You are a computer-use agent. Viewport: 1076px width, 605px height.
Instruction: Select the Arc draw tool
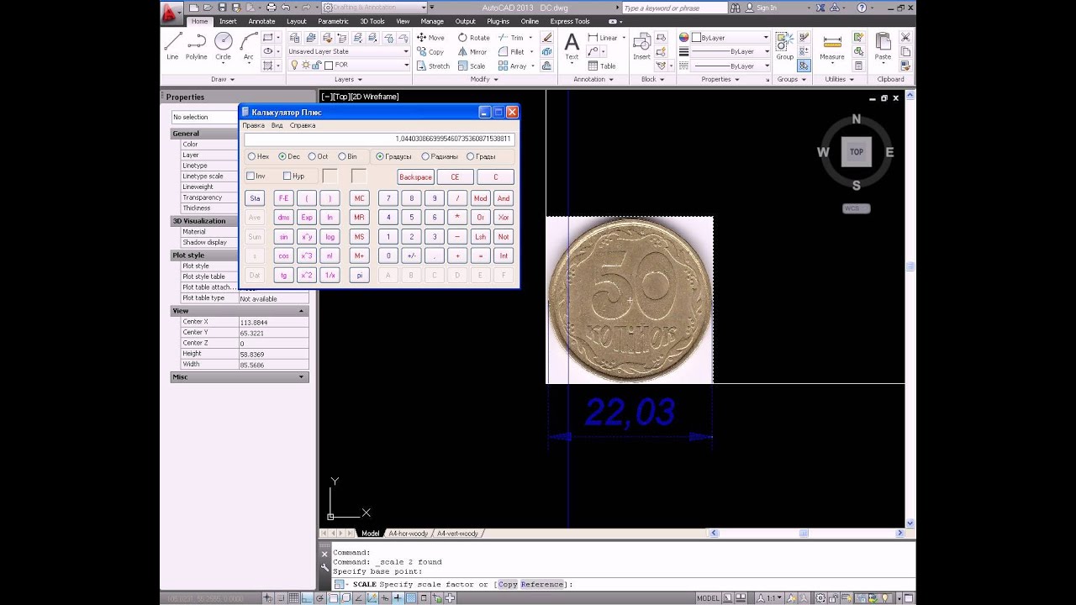249,45
